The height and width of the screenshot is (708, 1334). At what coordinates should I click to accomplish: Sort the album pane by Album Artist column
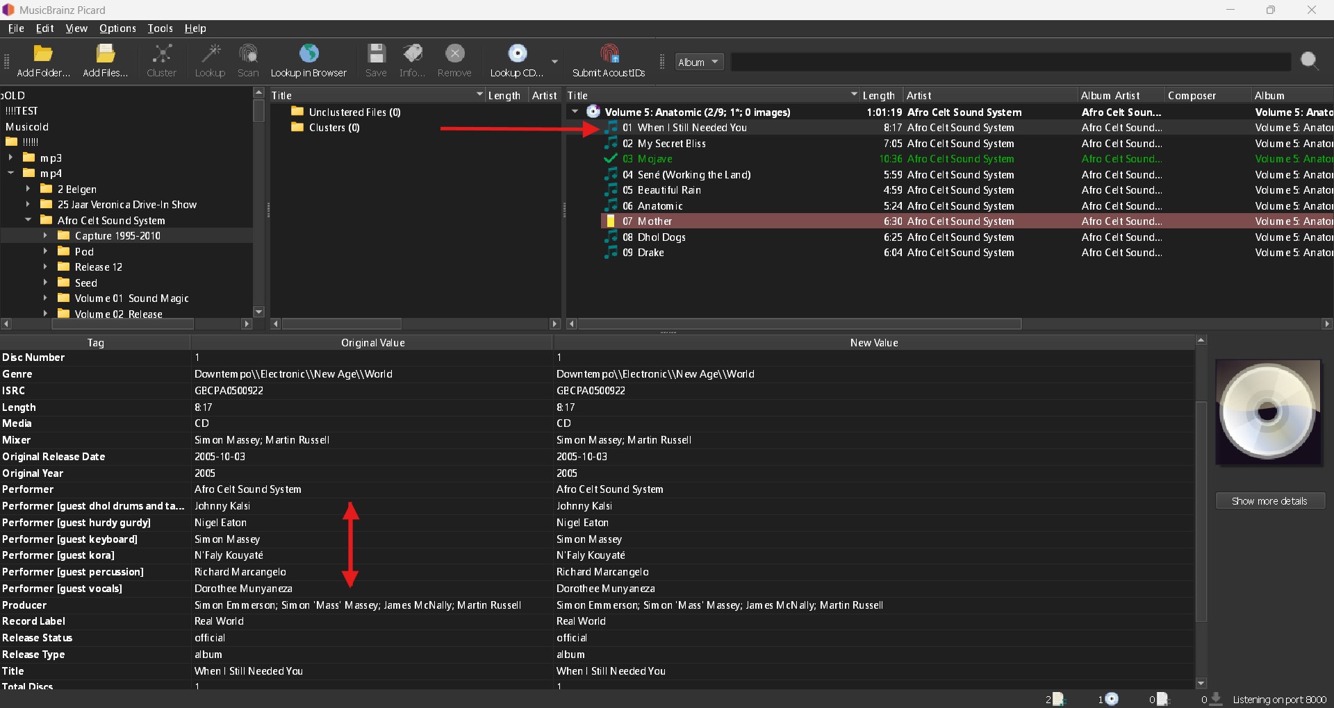point(1120,95)
